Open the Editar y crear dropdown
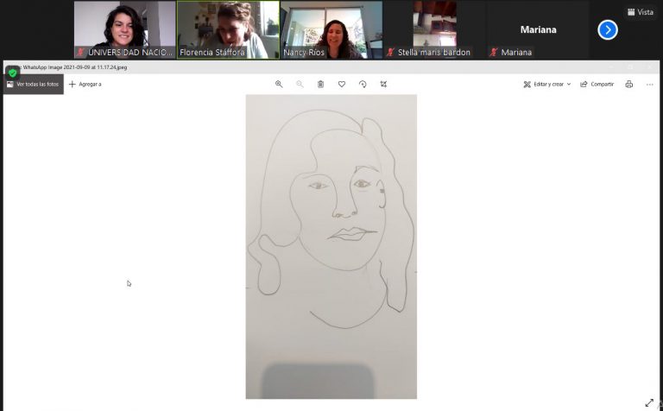Viewport: 663px width, 411px height. (547, 84)
